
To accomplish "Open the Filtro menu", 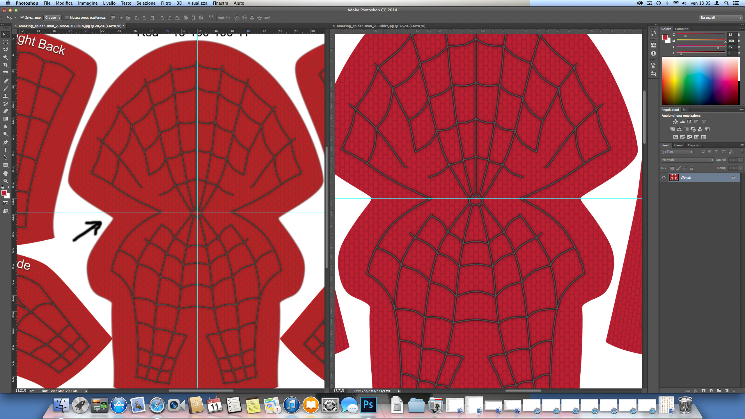I will click(166, 3).
